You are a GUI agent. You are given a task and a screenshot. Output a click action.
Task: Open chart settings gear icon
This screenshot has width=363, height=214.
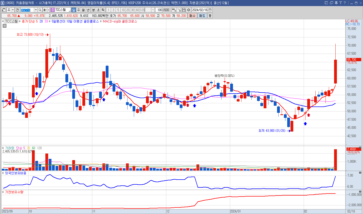pyautogui.click(x=189, y=10)
